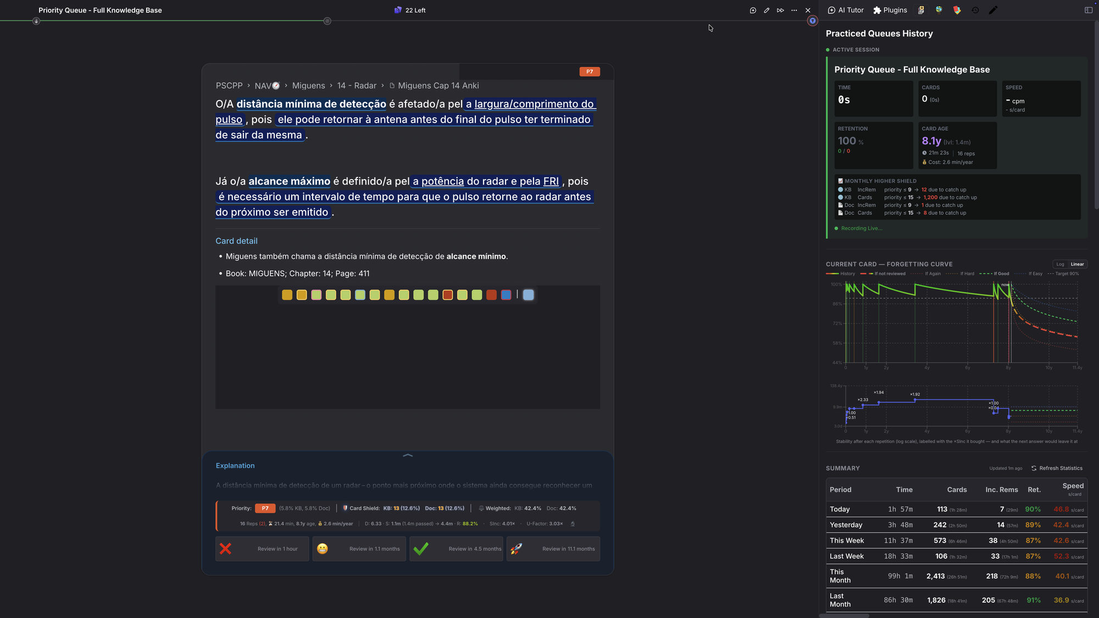
Task: Click the red X Review in 1 hour
Action: (262, 549)
